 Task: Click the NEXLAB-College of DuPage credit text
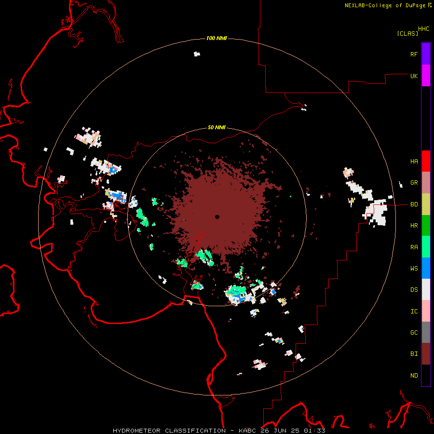(x=385, y=5)
